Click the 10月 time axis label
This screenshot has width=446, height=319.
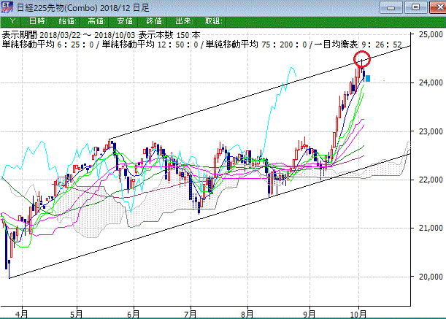point(358,314)
